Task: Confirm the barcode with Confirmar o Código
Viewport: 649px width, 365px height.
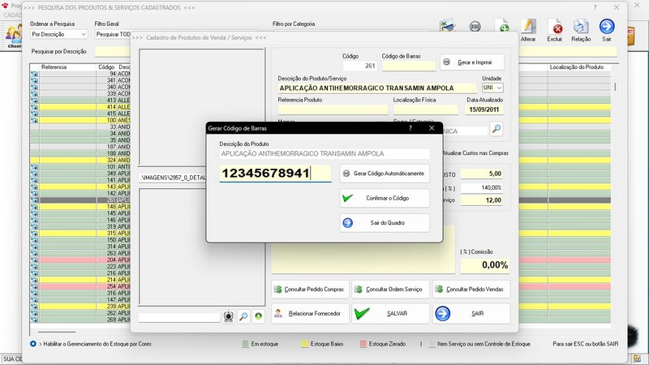Action: pyautogui.click(x=385, y=198)
